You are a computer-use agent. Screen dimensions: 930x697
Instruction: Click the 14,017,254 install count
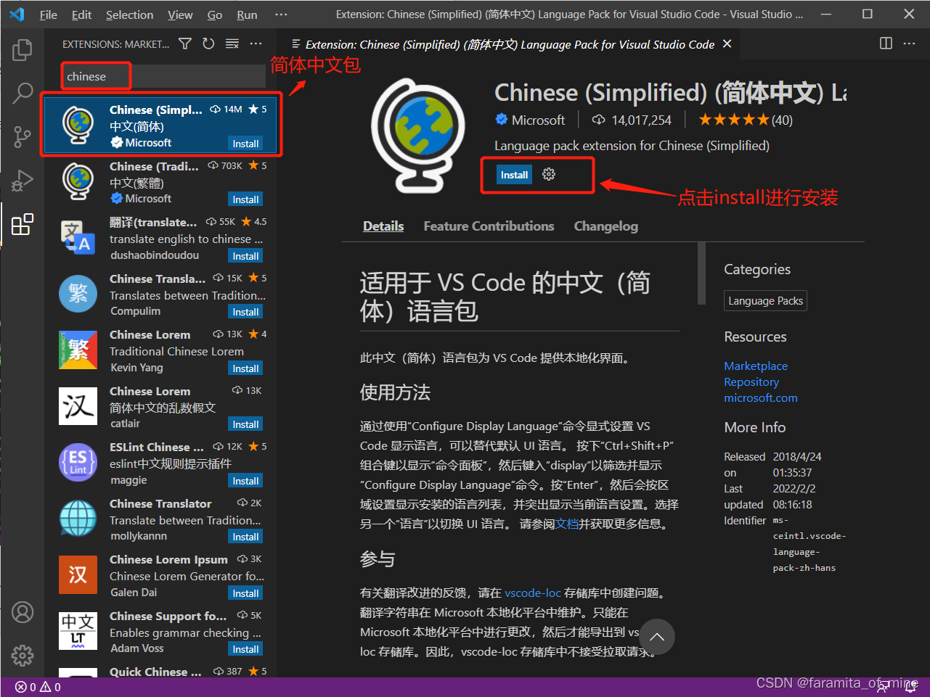point(632,120)
